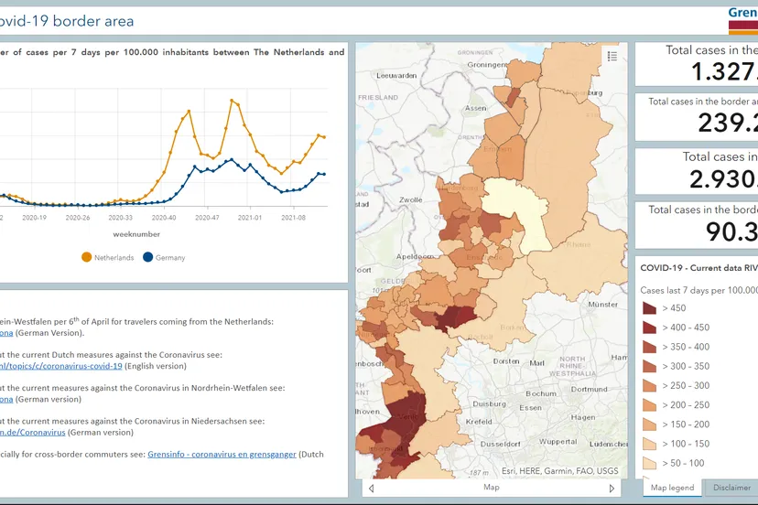
Task: Click the > 50 - 100 legend swatch
Action: (649, 463)
